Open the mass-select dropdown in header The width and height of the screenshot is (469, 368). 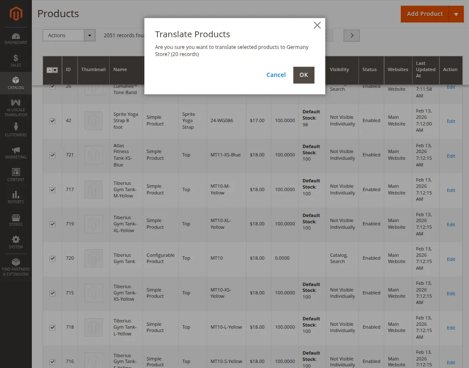pyautogui.click(x=55, y=70)
